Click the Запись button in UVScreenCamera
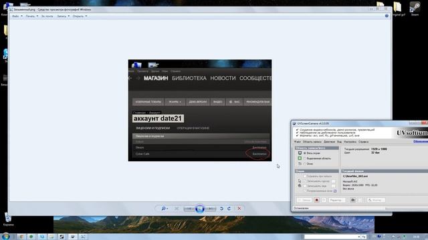This screenshot has width=428, height=240. coord(304,200)
